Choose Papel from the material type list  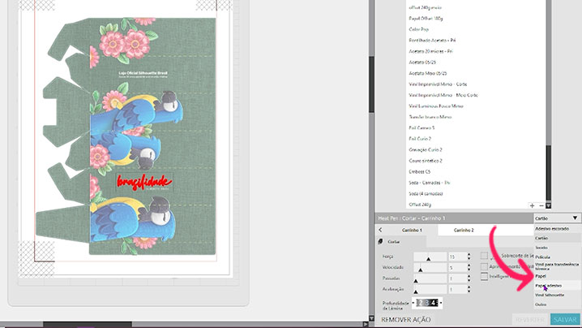point(556,276)
